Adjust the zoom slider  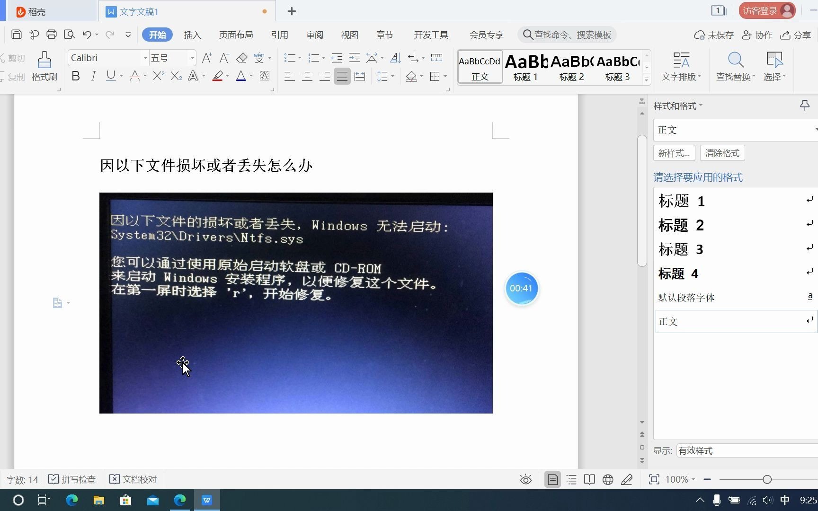[766, 479]
